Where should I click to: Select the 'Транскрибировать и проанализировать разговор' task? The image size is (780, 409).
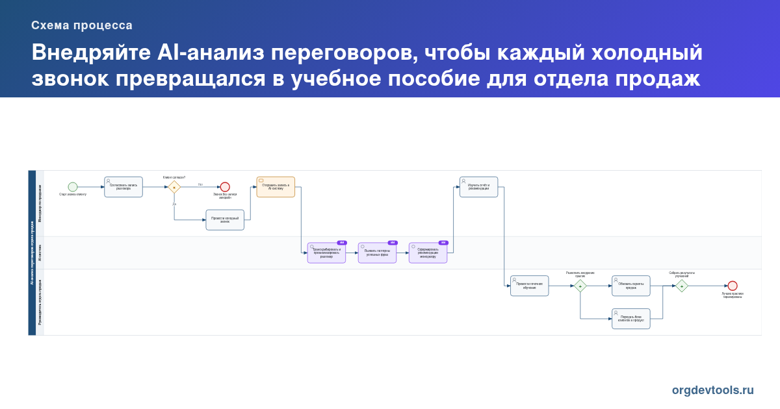(x=326, y=253)
